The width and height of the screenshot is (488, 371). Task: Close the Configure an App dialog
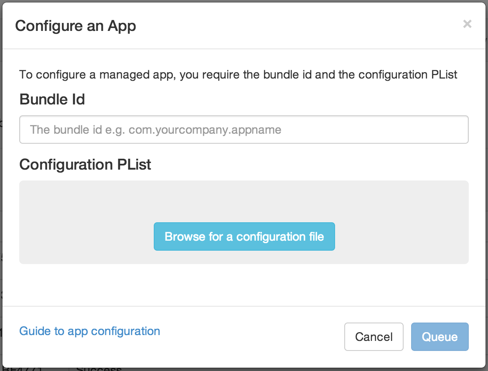(x=467, y=24)
